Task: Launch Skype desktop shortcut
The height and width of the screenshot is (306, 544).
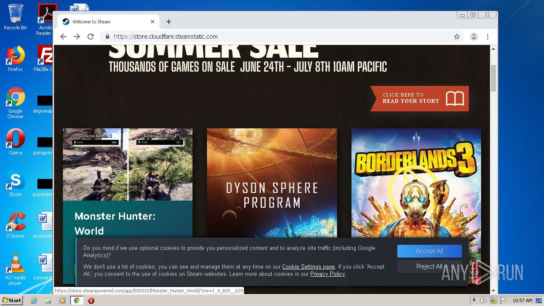Action: coord(15,184)
